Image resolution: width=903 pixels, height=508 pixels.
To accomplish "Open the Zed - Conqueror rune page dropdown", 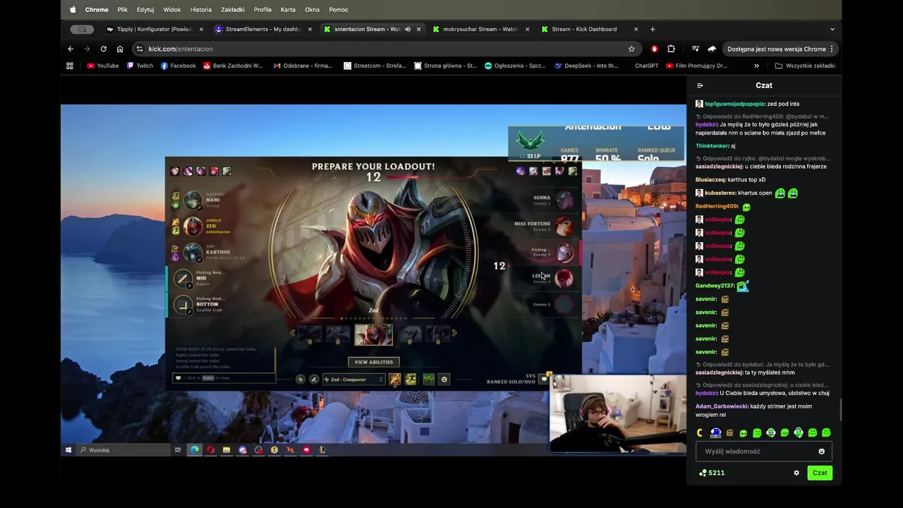I will (x=353, y=380).
